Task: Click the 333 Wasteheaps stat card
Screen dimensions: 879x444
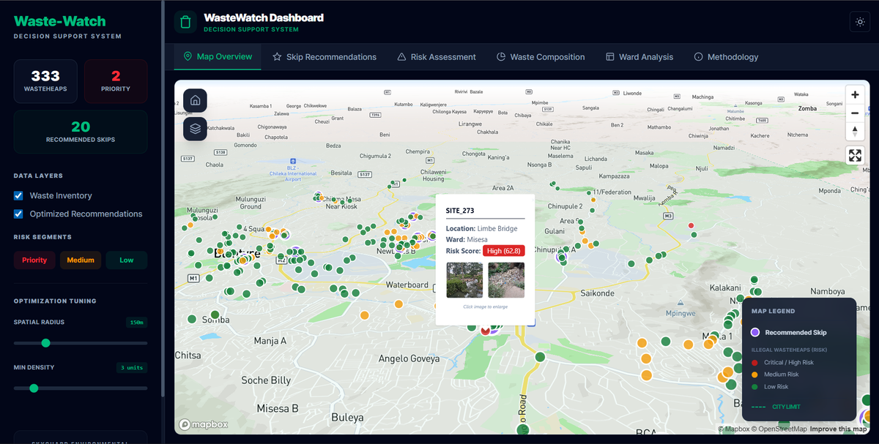Action: point(45,81)
